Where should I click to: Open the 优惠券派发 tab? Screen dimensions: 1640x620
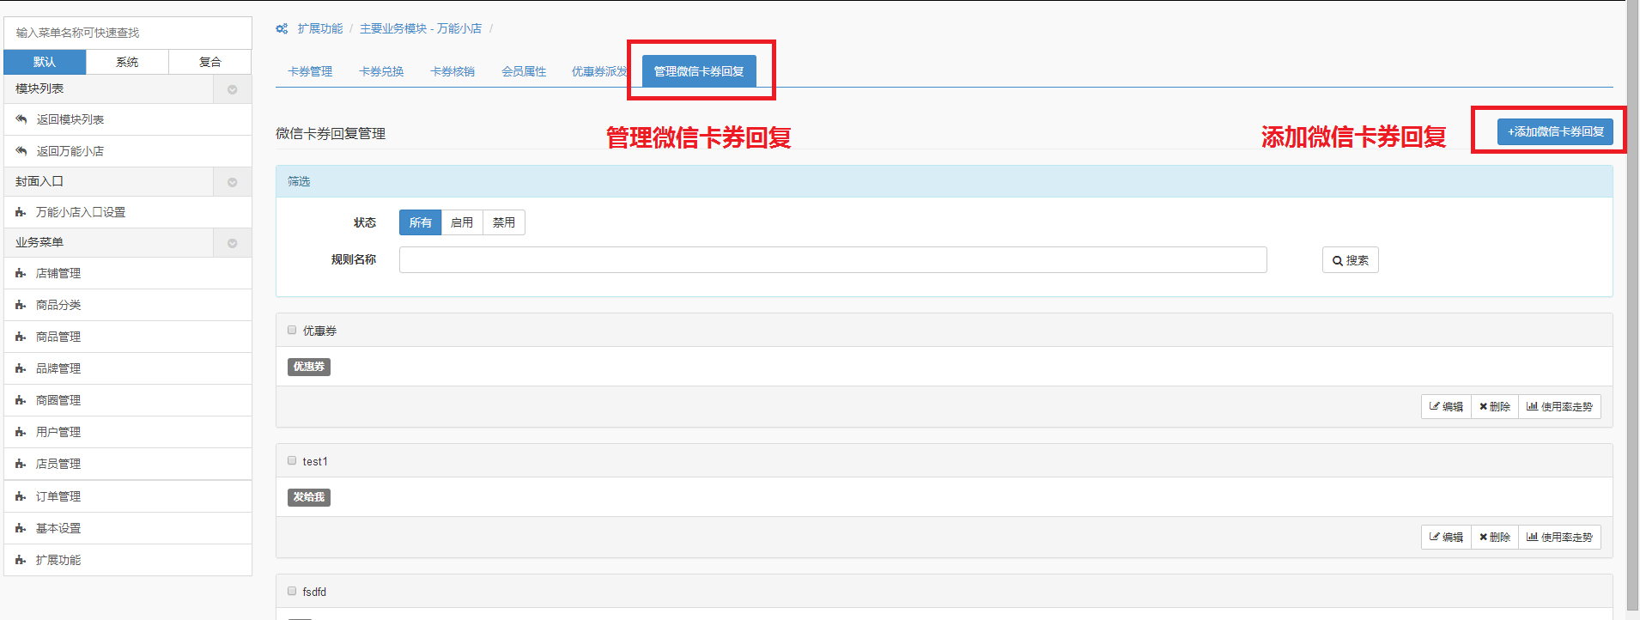(x=599, y=71)
